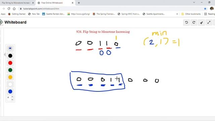215x121 pixels.
Task: Open the Getting Started bookmark
Action: click(x=17, y=14)
